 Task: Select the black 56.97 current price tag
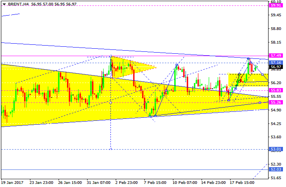click(276, 67)
